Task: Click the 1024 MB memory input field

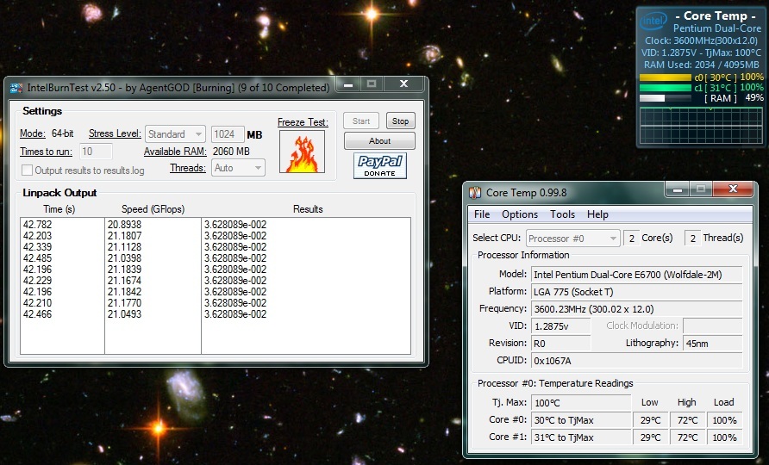Action: [x=228, y=133]
